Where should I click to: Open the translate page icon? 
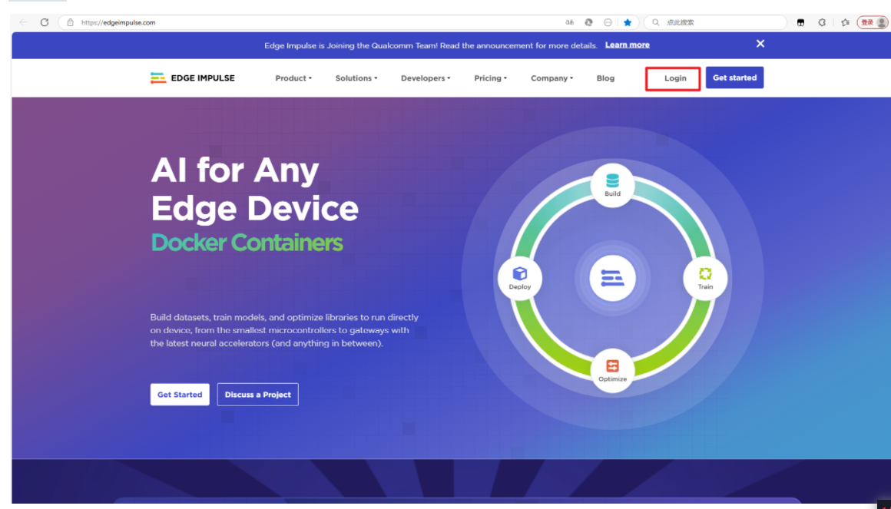click(x=569, y=23)
